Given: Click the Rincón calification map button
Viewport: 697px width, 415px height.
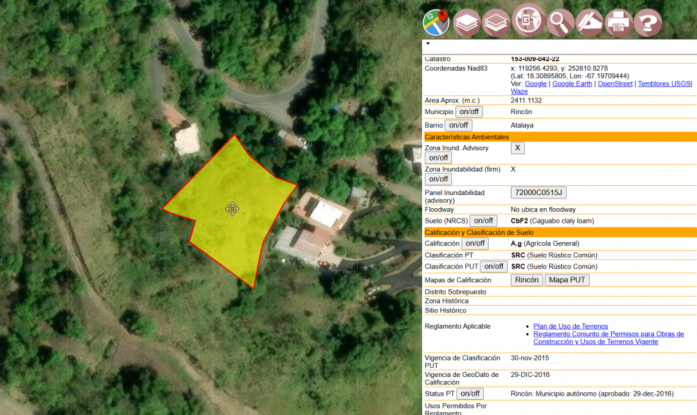Looking at the screenshot, I should [525, 280].
